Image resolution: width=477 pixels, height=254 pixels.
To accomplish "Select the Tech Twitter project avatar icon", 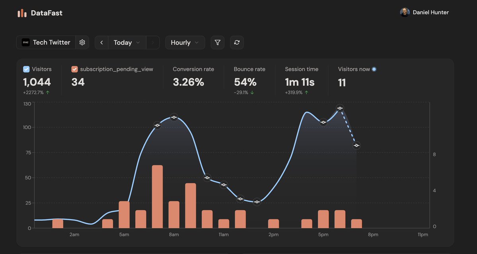I will pyautogui.click(x=25, y=42).
